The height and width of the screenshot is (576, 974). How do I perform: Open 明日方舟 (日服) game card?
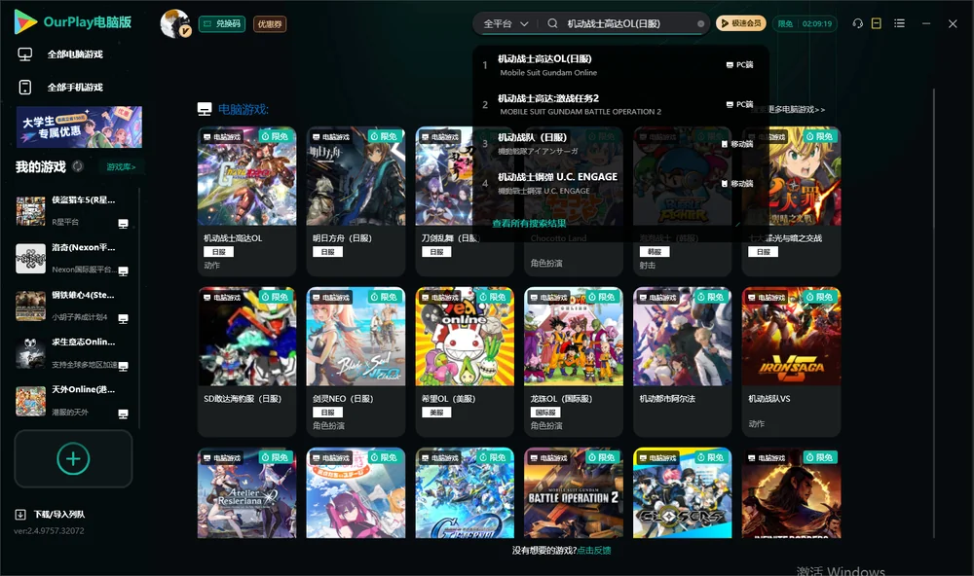pos(356,201)
